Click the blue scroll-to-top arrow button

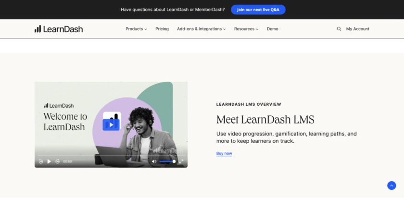point(391,186)
